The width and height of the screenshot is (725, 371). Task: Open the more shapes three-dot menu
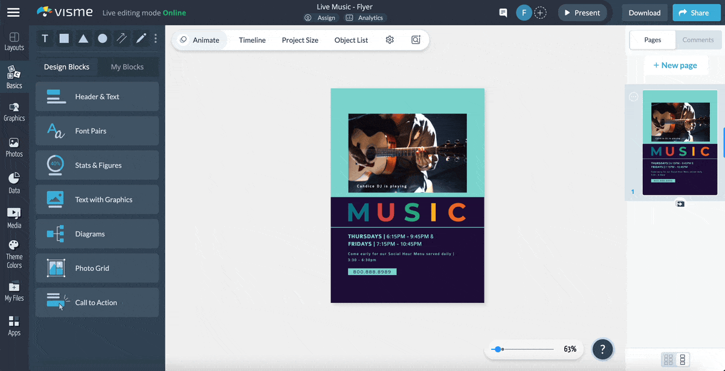click(x=155, y=38)
